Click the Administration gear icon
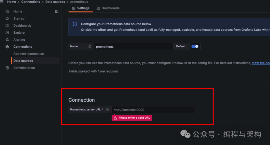 click(7, 68)
